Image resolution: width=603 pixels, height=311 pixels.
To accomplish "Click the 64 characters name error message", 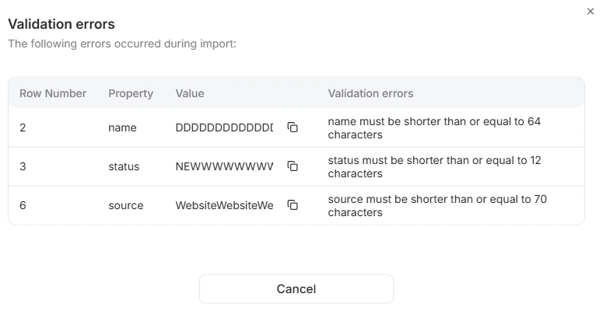I will tap(434, 128).
